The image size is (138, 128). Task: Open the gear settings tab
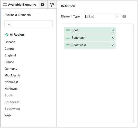click(x=43, y=5)
